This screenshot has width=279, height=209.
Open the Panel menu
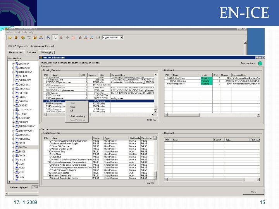17,33
